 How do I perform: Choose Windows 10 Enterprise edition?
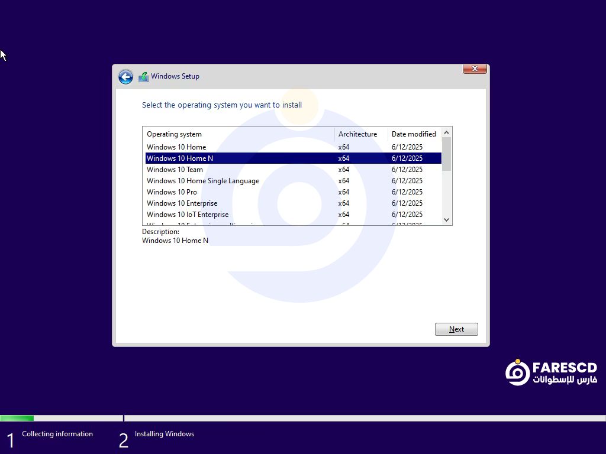coord(294,203)
